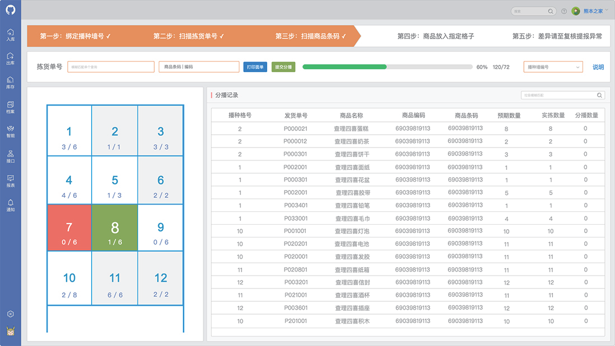Screen dimensions: 615x346
Task: Select step 第三步：扫描商品条码
Action: point(311,36)
